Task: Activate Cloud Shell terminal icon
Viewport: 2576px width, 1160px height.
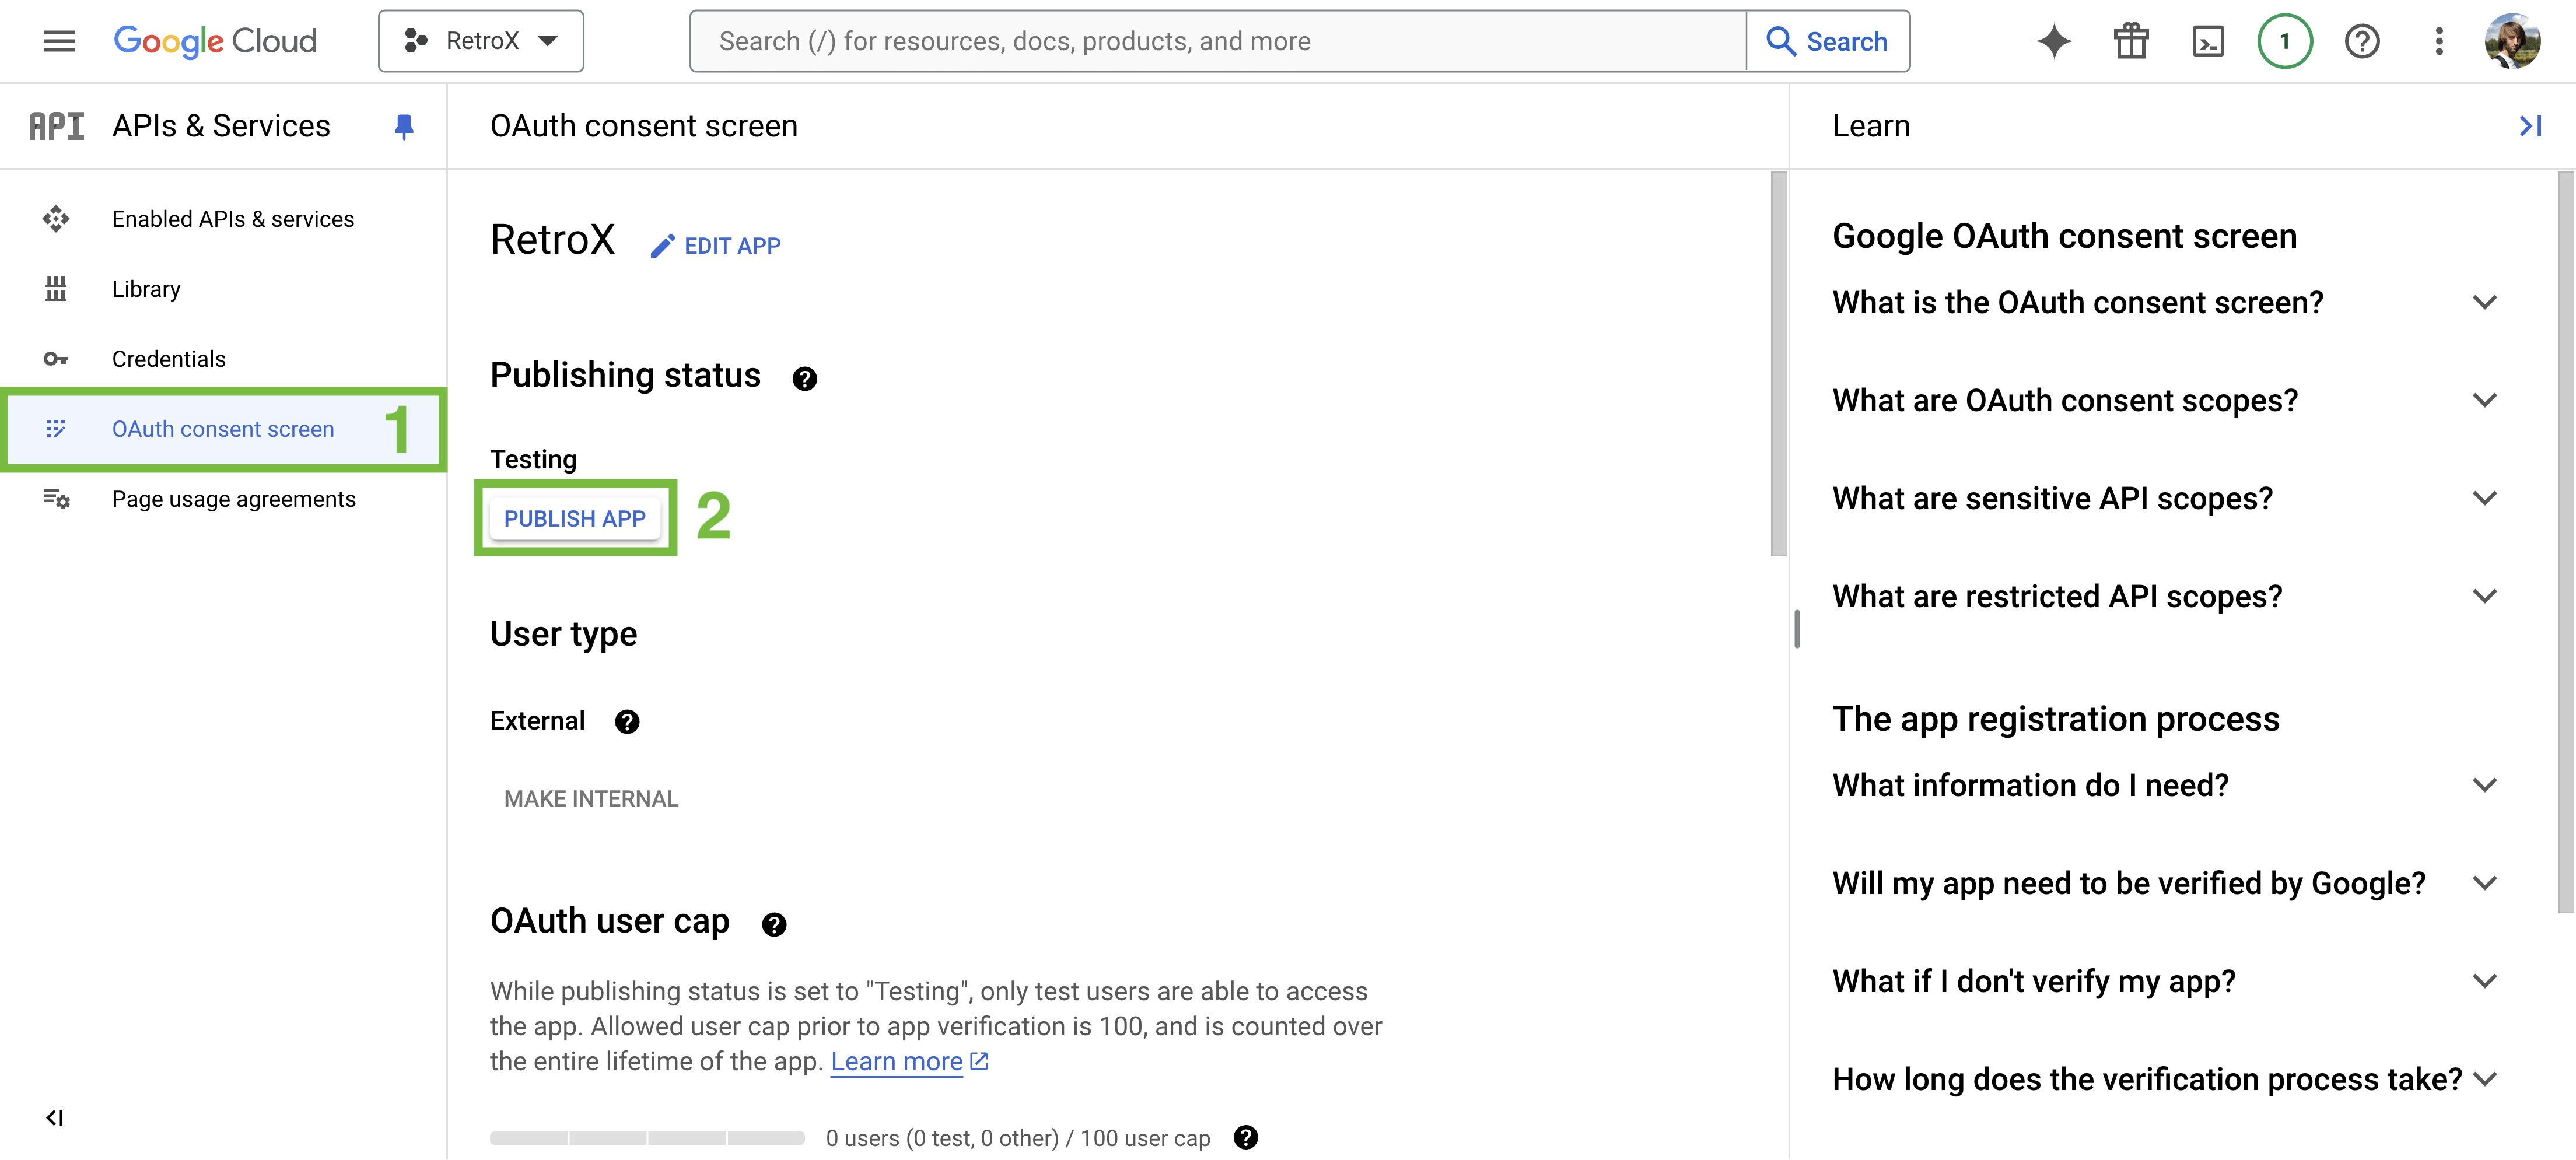Action: point(2207,41)
